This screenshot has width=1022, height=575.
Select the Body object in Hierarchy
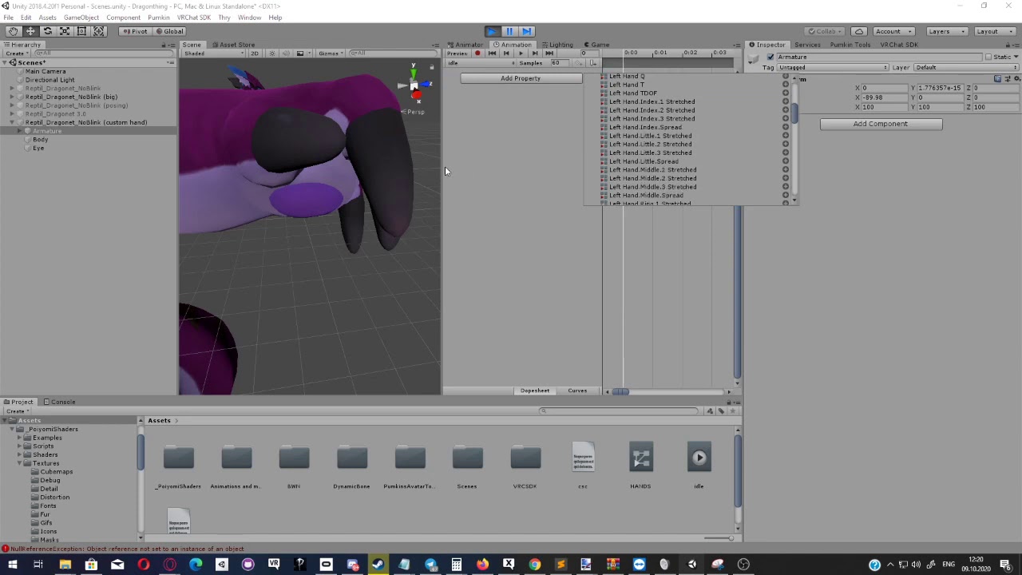point(40,140)
